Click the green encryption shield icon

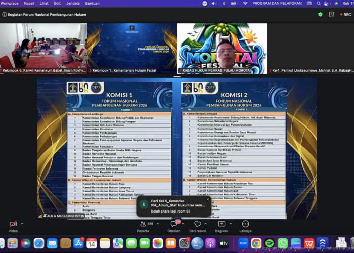(x=320, y=15)
